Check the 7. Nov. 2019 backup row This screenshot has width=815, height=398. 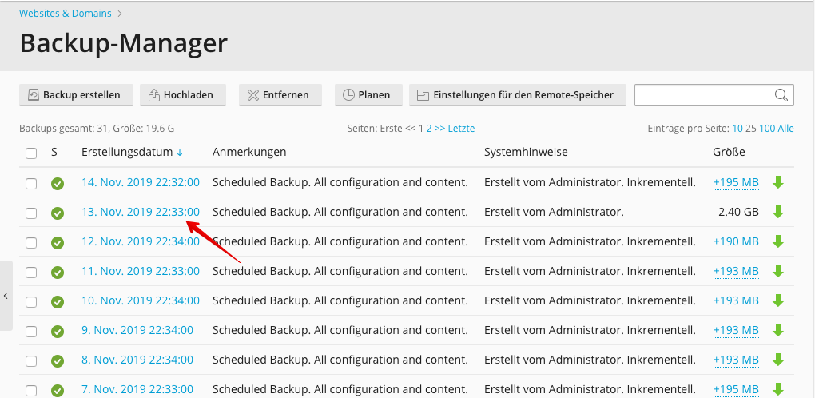click(31, 391)
